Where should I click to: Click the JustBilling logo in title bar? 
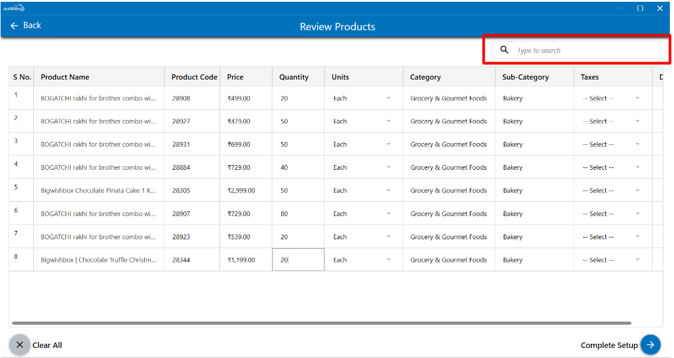click(13, 8)
